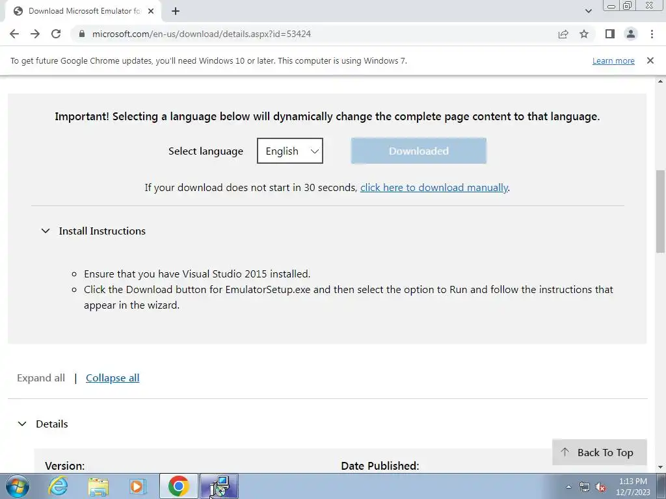Select the Download Microsoft Emulator tab

click(83, 12)
